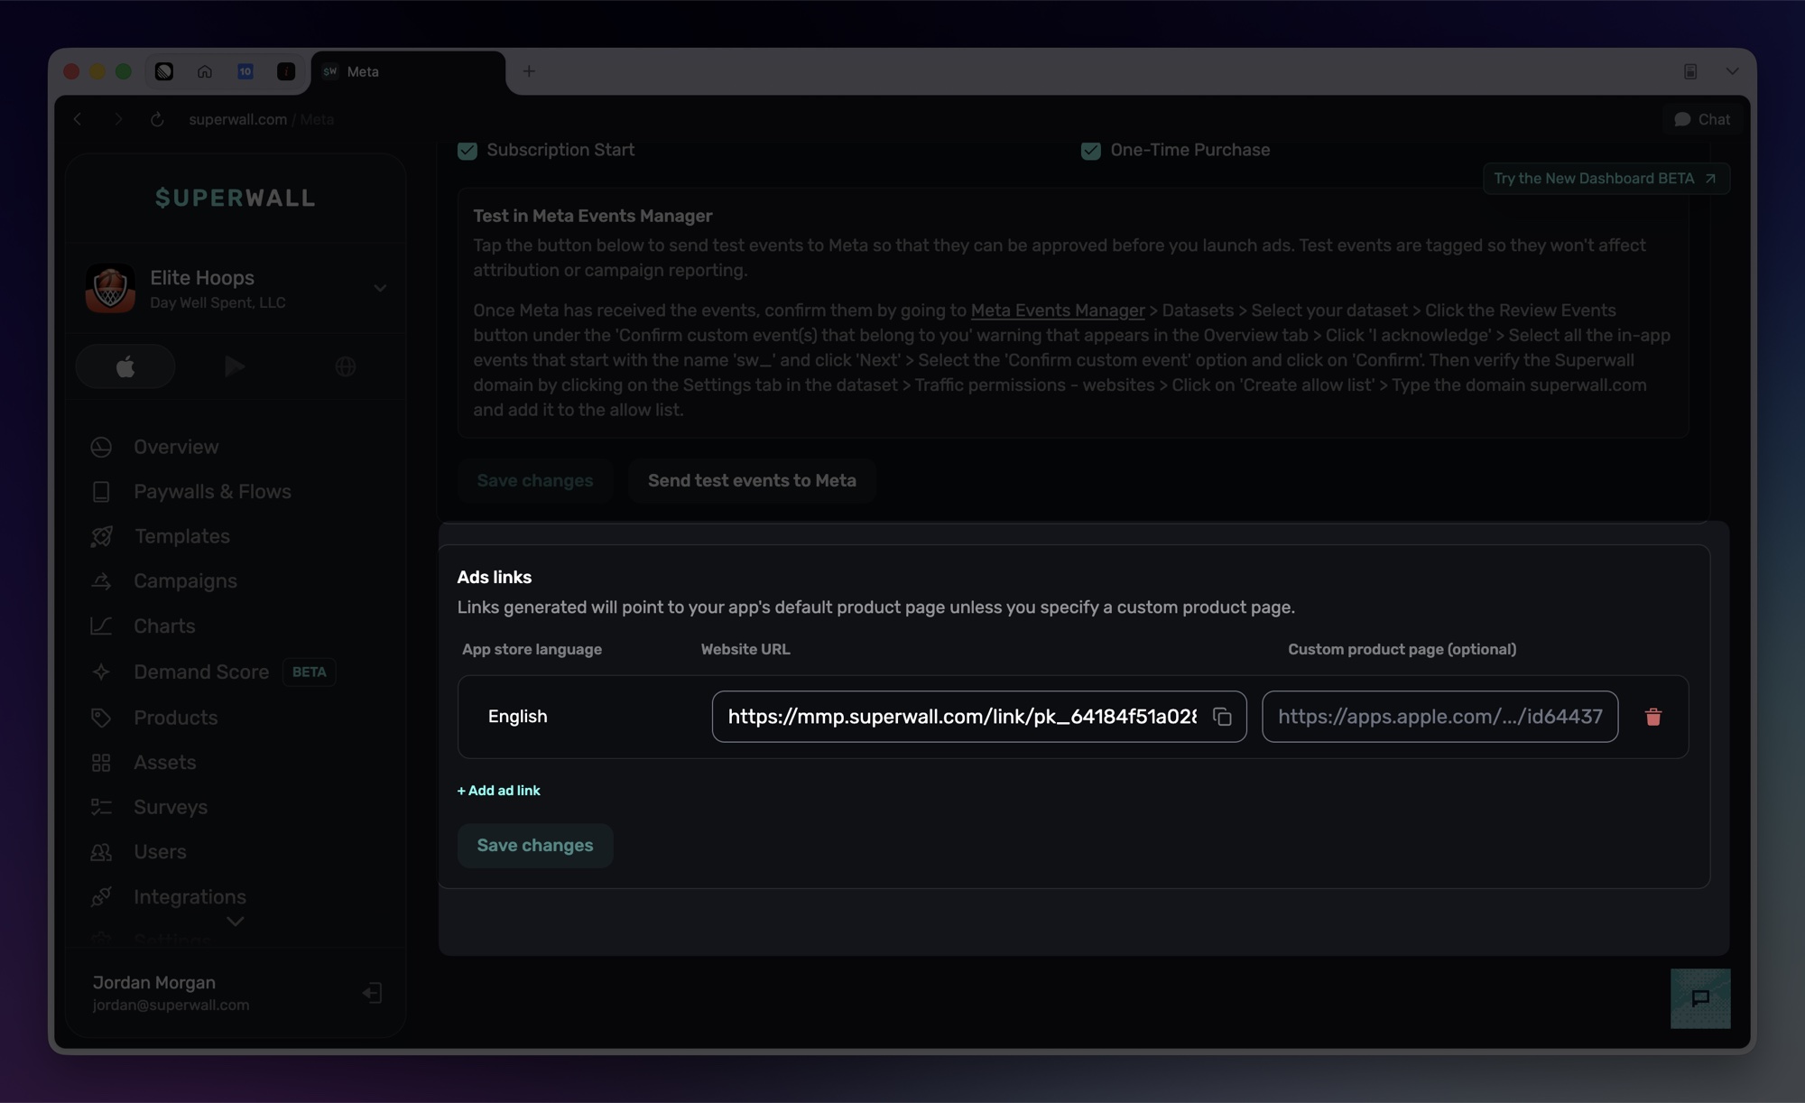Click the browser sidebar icon in tab bar
The height and width of the screenshot is (1103, 1805).
click(1690, 71)
